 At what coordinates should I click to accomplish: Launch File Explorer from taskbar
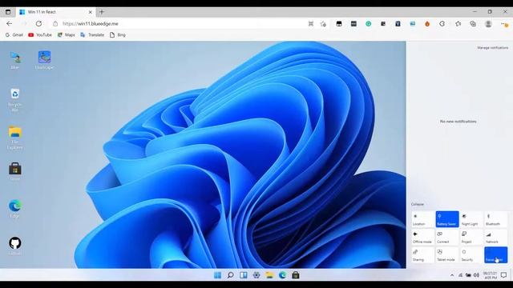(269, 275)
